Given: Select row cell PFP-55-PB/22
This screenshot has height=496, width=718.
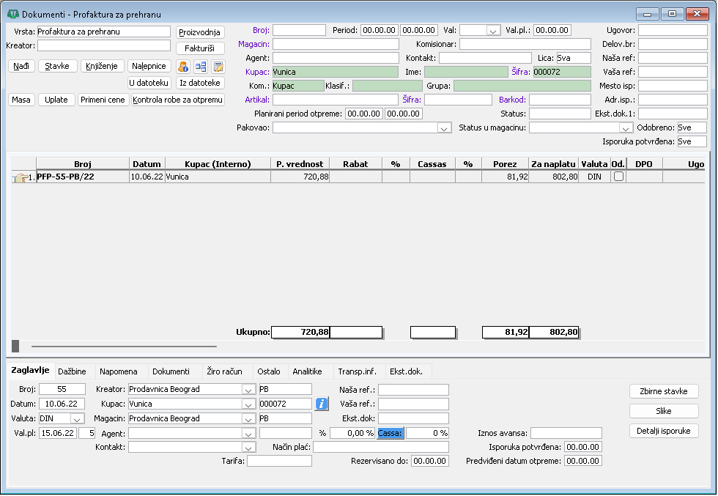Looking at the screenshot, I should pyautogui.click(x=83, y=177).
